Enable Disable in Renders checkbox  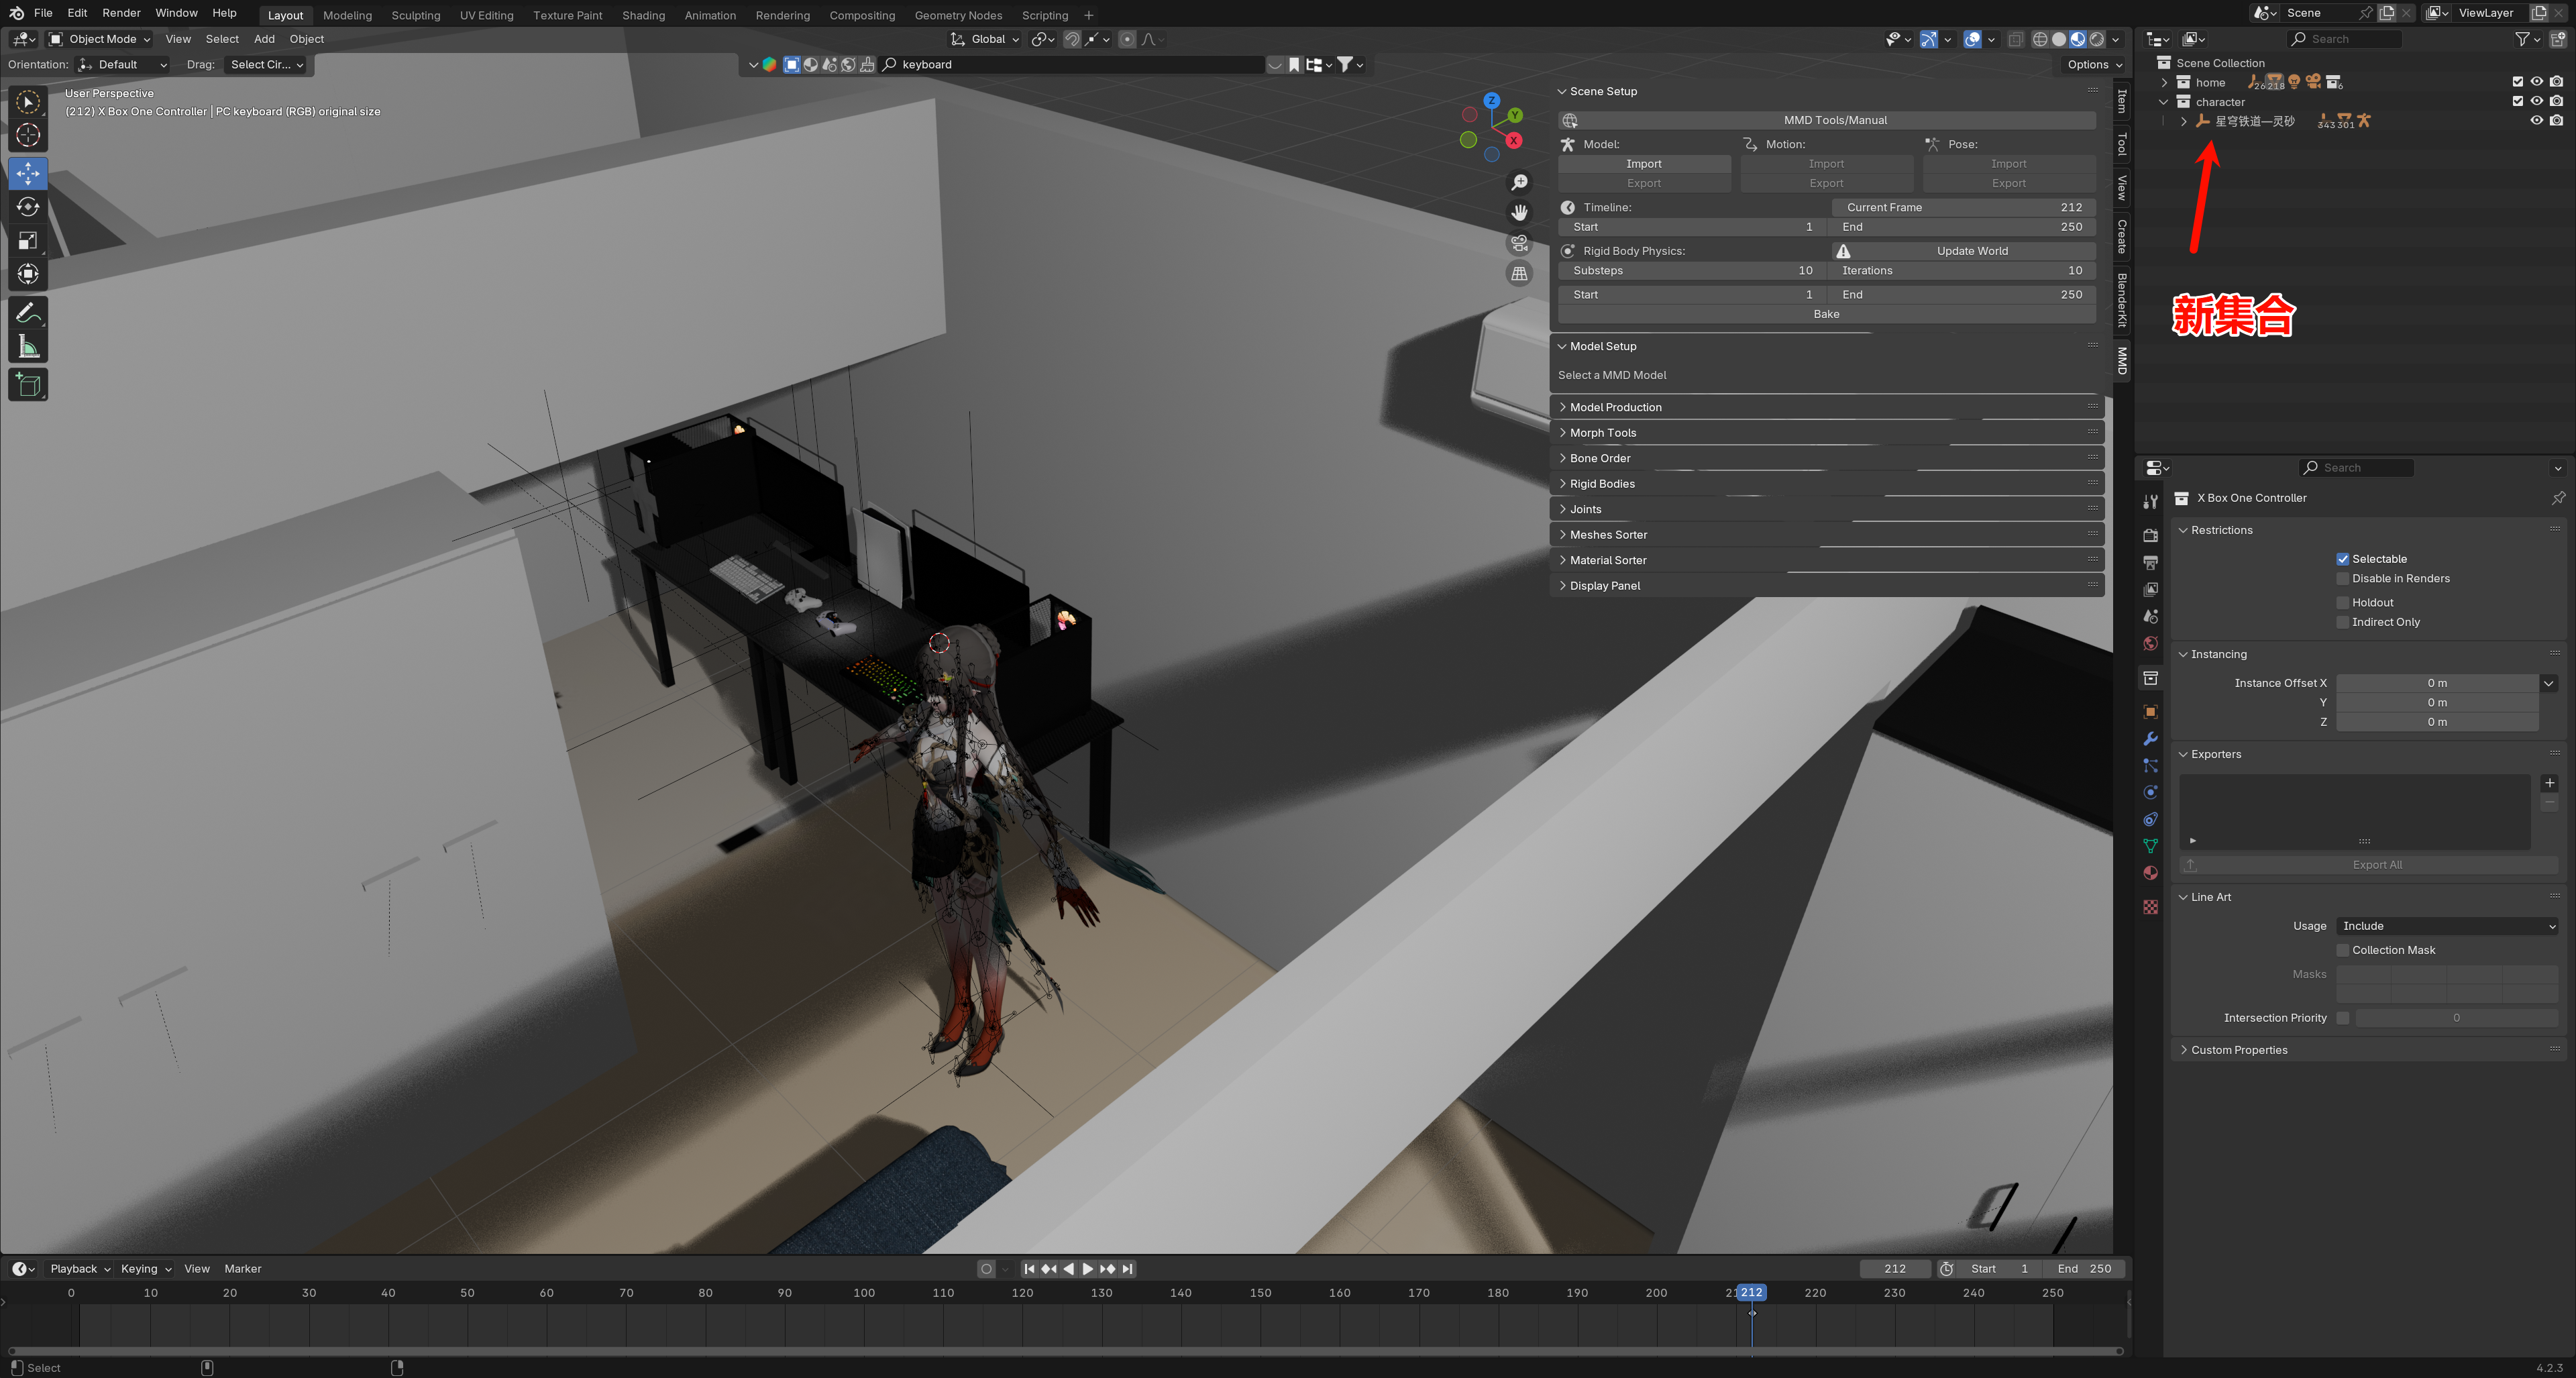2342,579
